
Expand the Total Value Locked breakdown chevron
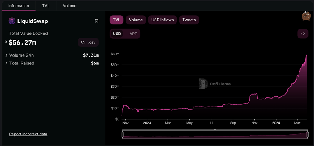[6, 42]
